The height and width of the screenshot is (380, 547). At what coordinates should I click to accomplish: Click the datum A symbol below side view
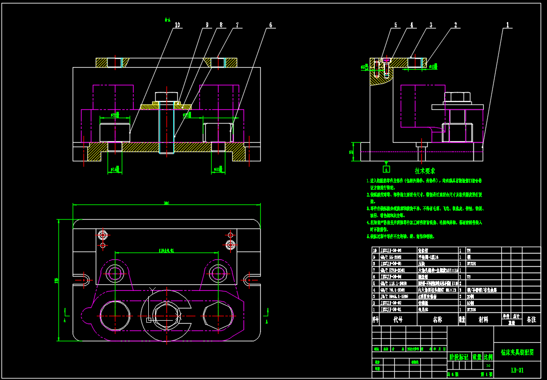[387, 169]
